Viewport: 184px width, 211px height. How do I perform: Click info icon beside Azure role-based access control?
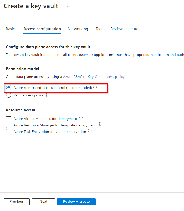tap(95, 88)
